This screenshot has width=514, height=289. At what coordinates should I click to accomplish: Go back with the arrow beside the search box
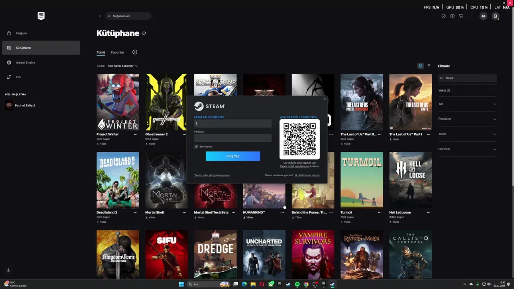(x=100, y=16)
